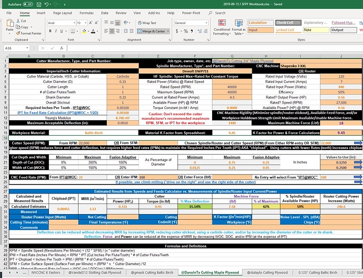The image size is (363, 278).
Task: Apply the Check Cell style
Action: 288,23
